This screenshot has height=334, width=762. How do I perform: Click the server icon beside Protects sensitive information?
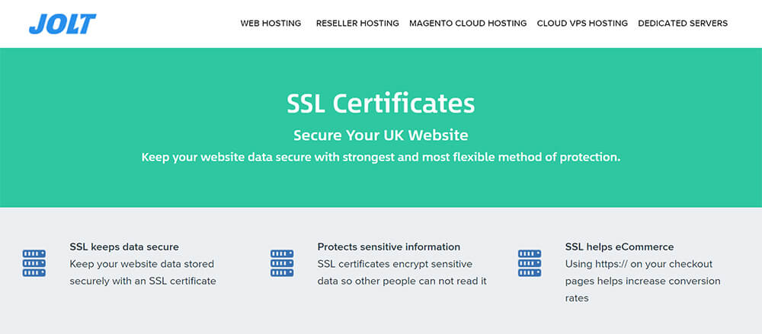(x=282, y=263)
